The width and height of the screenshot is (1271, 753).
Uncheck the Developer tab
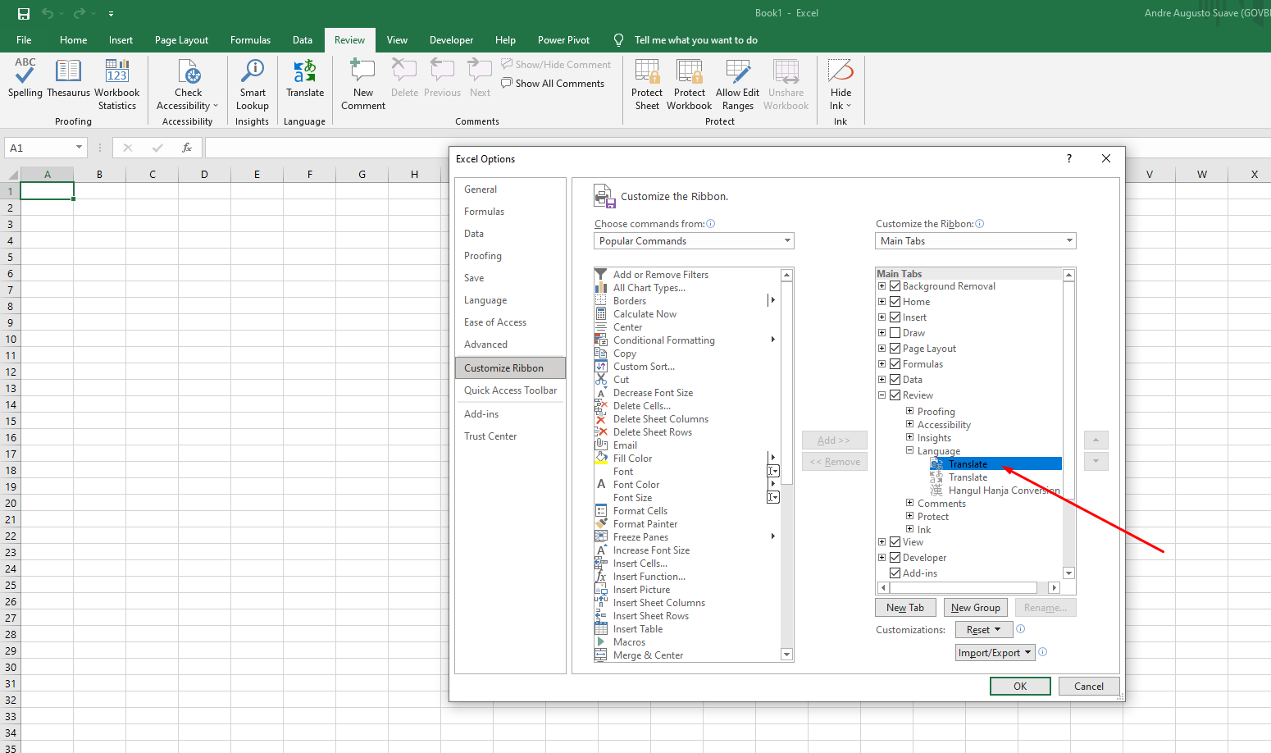[894, 557]
